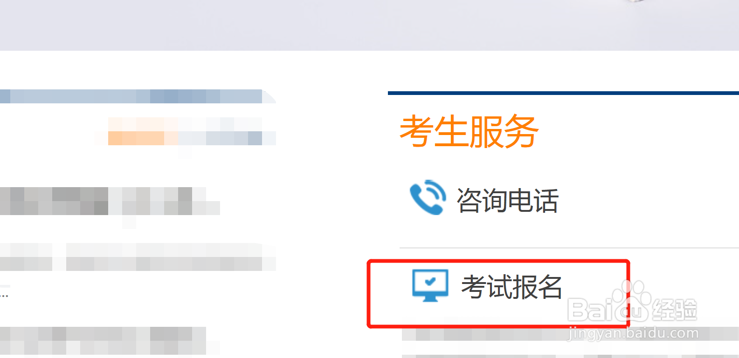Click the gray divider under 咨询电话
The width and height of the screenshot is (739, 358).
point(569,248)
